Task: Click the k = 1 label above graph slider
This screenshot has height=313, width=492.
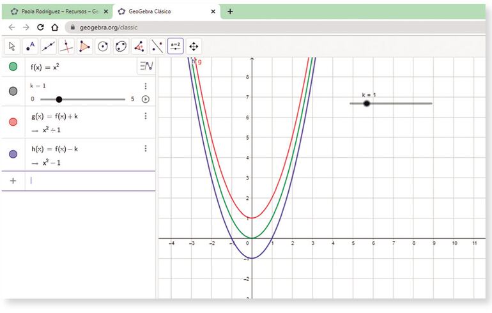Action: (x=369, y=95)
